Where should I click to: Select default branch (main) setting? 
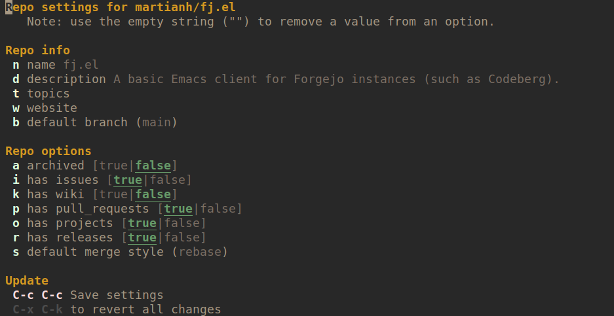click(x=102, y=122)
